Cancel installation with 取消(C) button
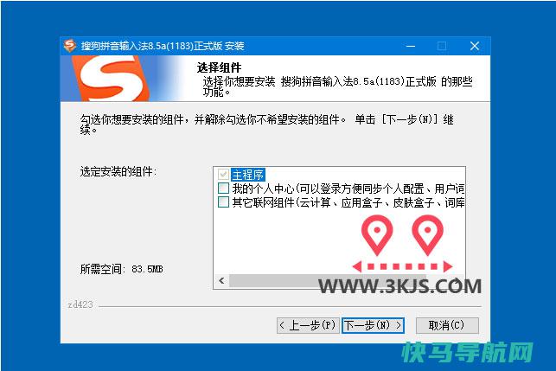 tap(447, 325)
